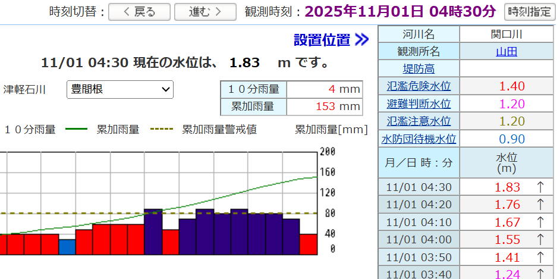This screenshot has height=279, width=560.
Task: Click the 1.83 water level in table
Action: tap(507, 187)
